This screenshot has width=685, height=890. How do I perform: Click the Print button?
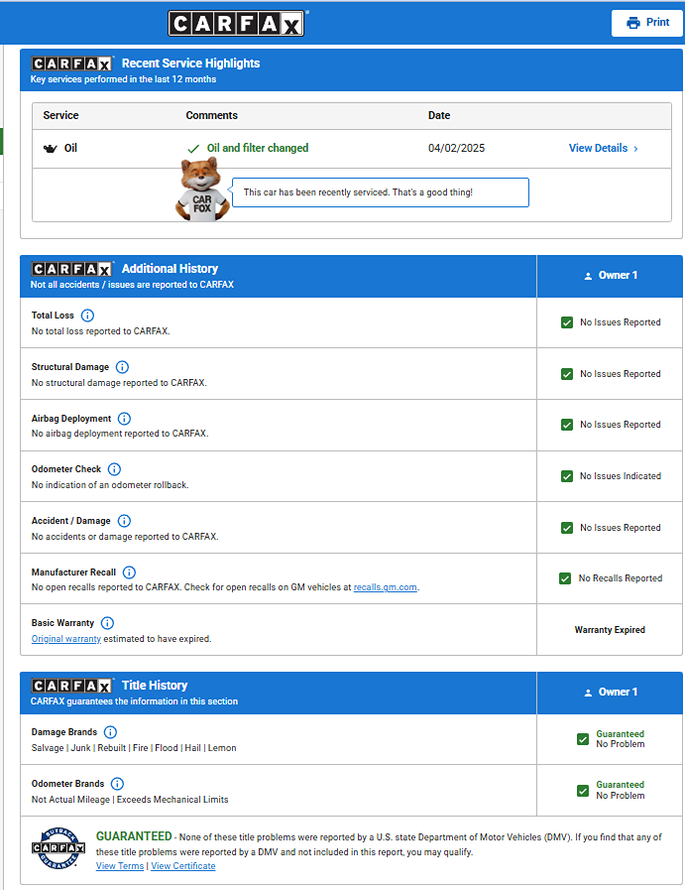click(x=647, y=23)
